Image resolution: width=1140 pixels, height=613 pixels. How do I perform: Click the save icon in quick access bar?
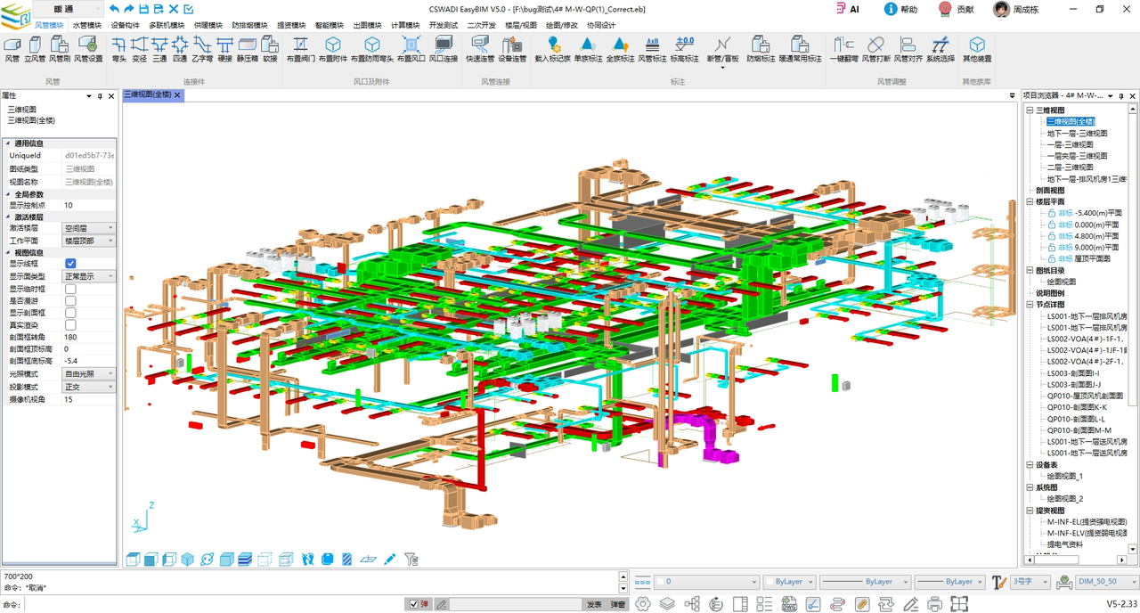tap(144, 9)
